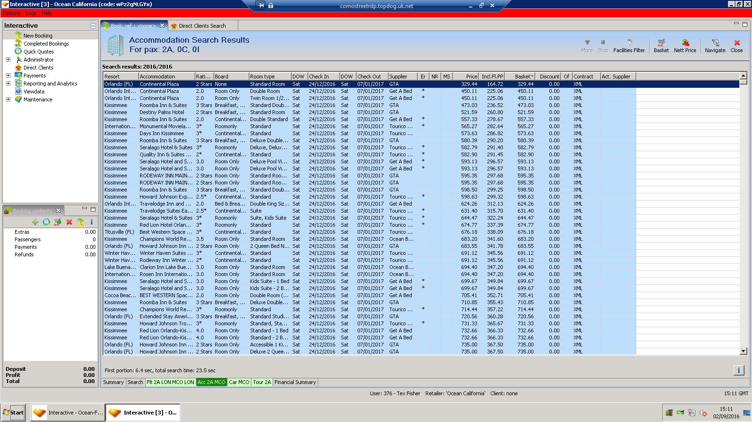Image resolution: width=752 pixels, height=422 pixels.
Task: Select the Extended Stay America row
Action: 369,316
